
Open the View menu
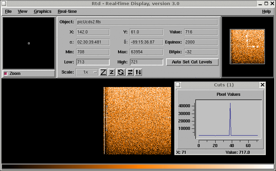point(23,11)
